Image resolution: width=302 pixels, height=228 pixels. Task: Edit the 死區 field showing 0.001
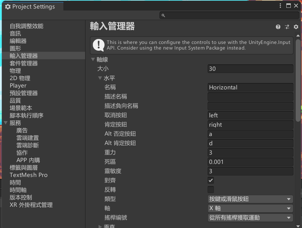point(250,162)
